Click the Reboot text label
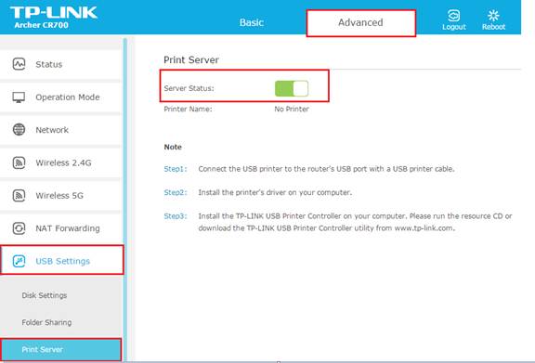The height and width of the screenshot is (363, 535). 493,27
